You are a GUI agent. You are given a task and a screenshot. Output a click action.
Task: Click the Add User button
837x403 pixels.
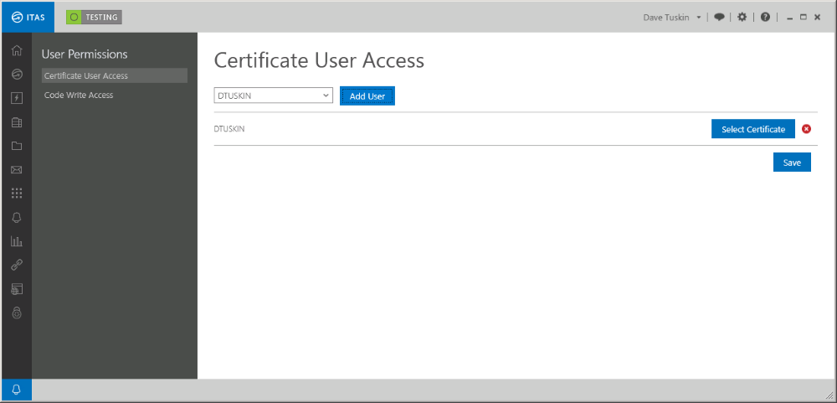pyautogui.click(x=367, y=96)
